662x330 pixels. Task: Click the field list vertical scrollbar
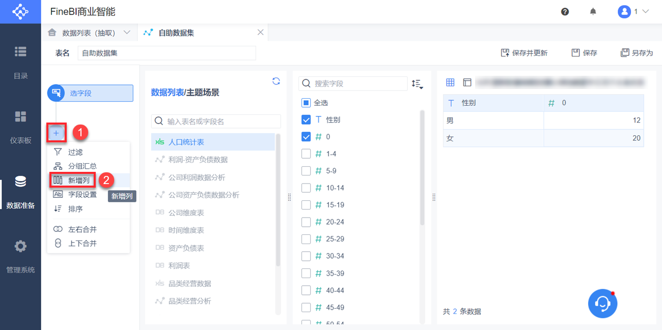422,168
